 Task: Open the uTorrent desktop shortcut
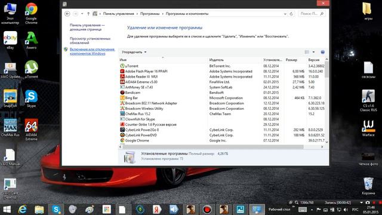point(31,69)
